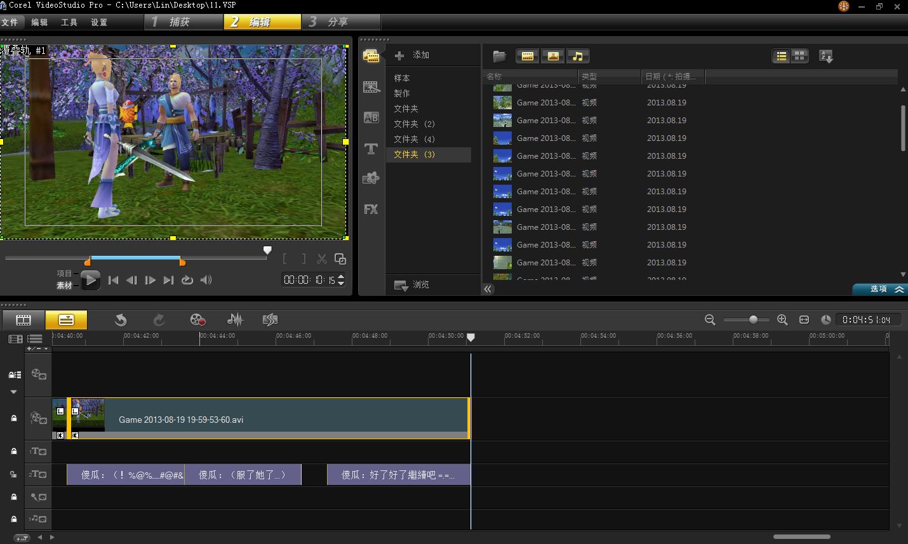Open the Instant Project library icon

pos(371,178)
